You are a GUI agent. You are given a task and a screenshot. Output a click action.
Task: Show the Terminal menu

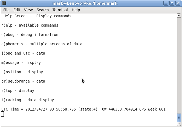tap(60, 10)
